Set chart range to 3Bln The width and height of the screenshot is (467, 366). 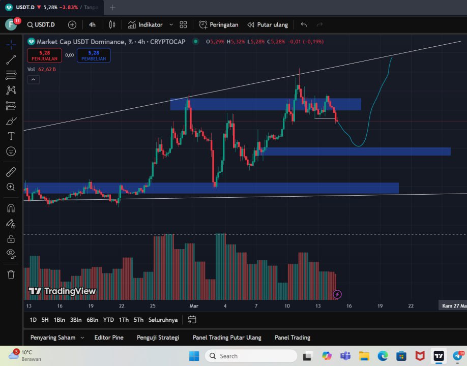[76, 320]
